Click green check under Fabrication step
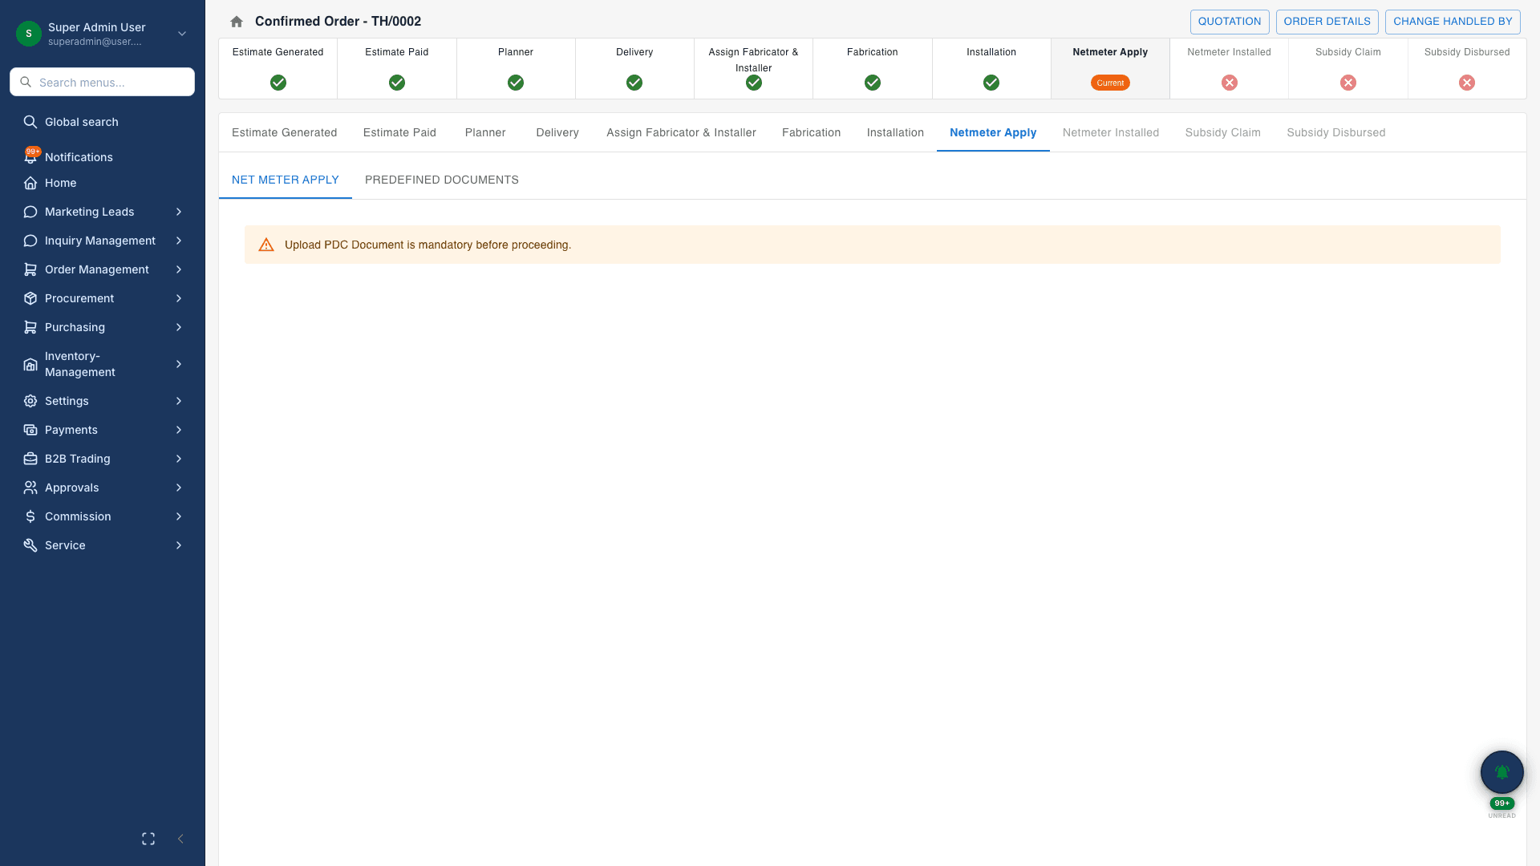Viewport: 1540px width, 866px height. point(873,83)
